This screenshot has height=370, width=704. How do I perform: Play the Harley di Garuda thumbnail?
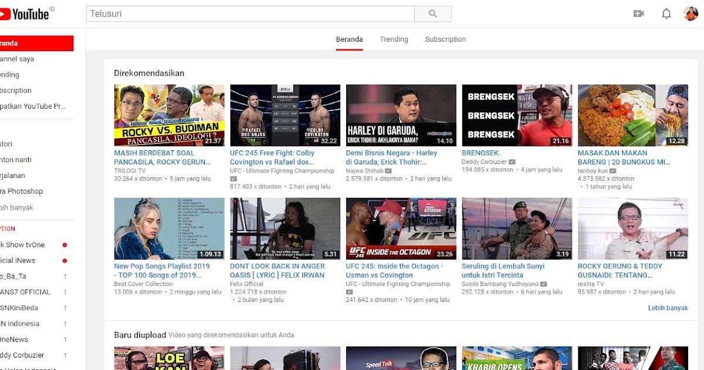(401, 115)
